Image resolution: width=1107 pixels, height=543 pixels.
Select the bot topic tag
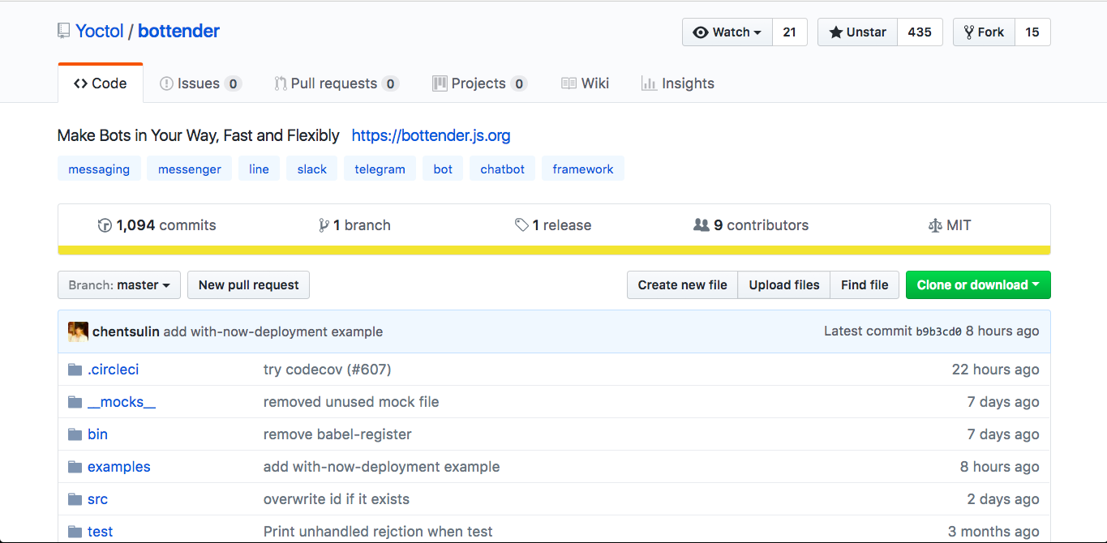click(443, 169)
